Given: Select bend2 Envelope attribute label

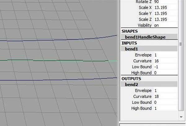Looking at the screenshot, I should coord(143,90).
